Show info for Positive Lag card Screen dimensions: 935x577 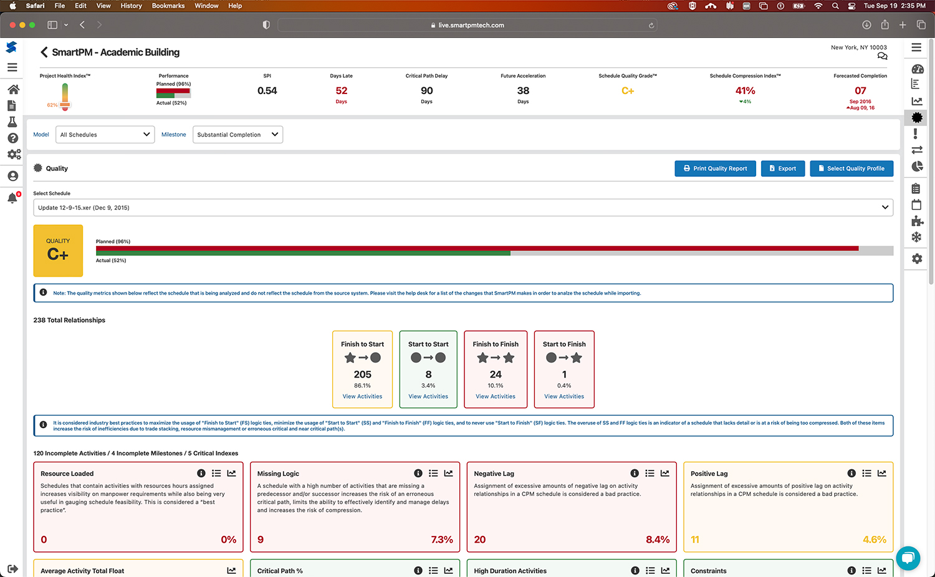coord(851,474)
